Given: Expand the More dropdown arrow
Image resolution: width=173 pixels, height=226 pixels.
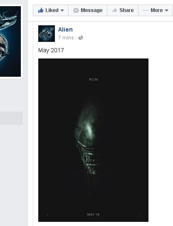Looking at the screenshot, I should (x=166, y=10).
